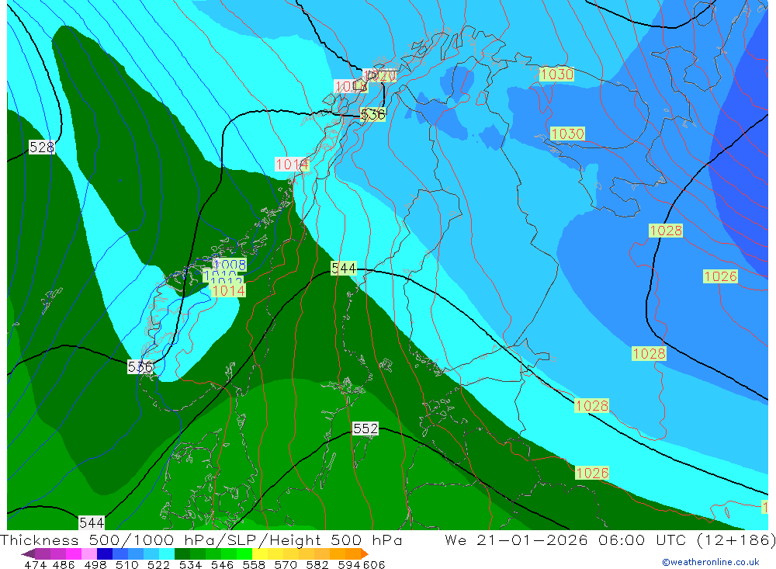Click the 606 legend value
The height and width of the screenshot is (569, 776).
pyautogui.click(x=374, y=564)
